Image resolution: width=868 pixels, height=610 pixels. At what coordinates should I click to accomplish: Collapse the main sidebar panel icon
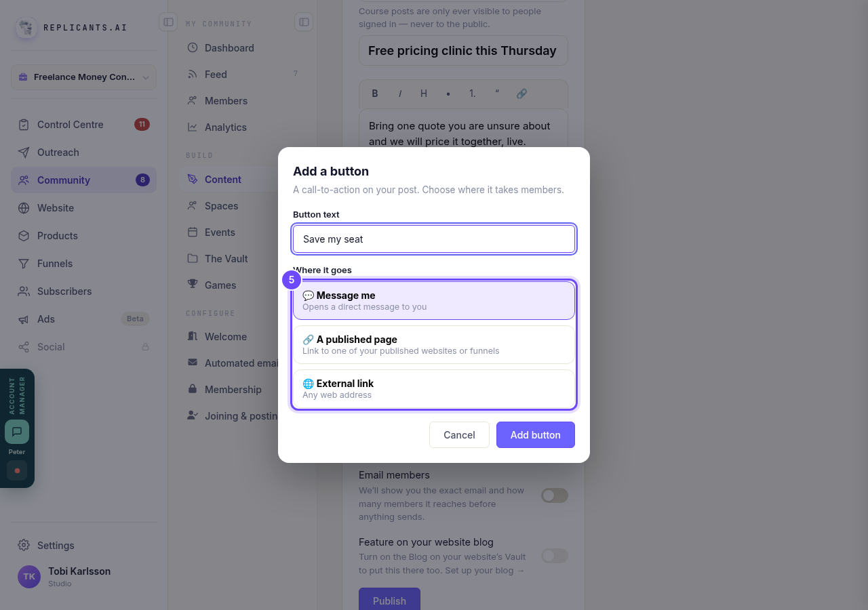pos(168,22)
